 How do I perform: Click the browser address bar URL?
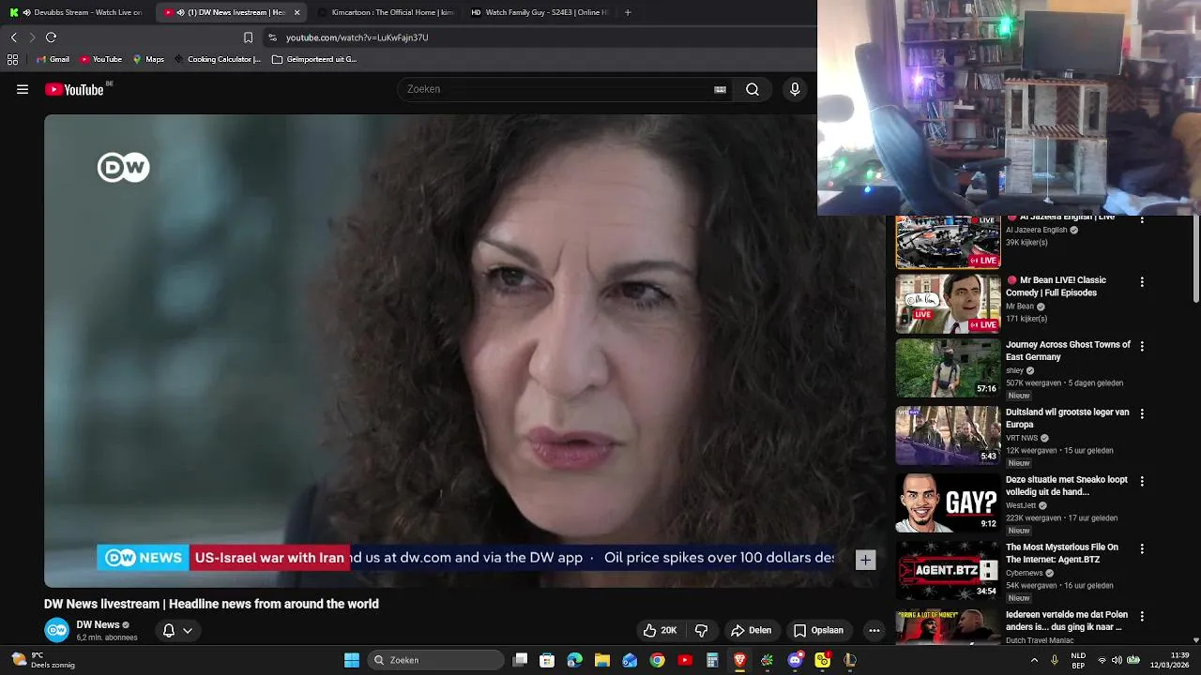click(x=357, y=37)
